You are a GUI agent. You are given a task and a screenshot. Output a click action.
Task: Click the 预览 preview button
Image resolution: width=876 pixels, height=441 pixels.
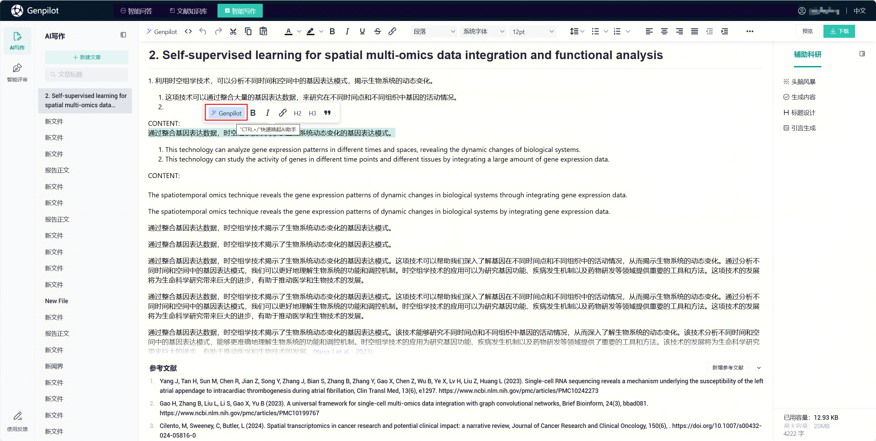(807, 31)
